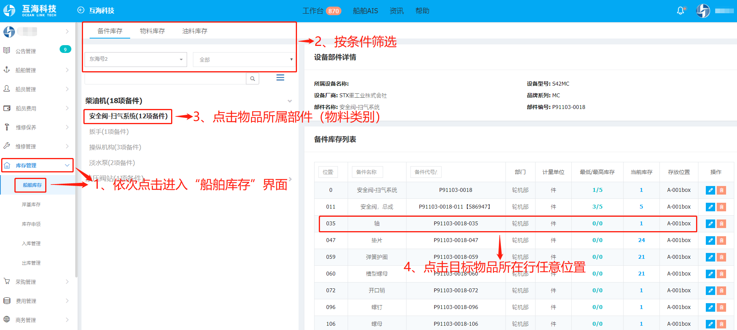
Task: Delete the 开口销 P91103-0018-072 row
Action: pyautogui.click(x=721, y=291)
